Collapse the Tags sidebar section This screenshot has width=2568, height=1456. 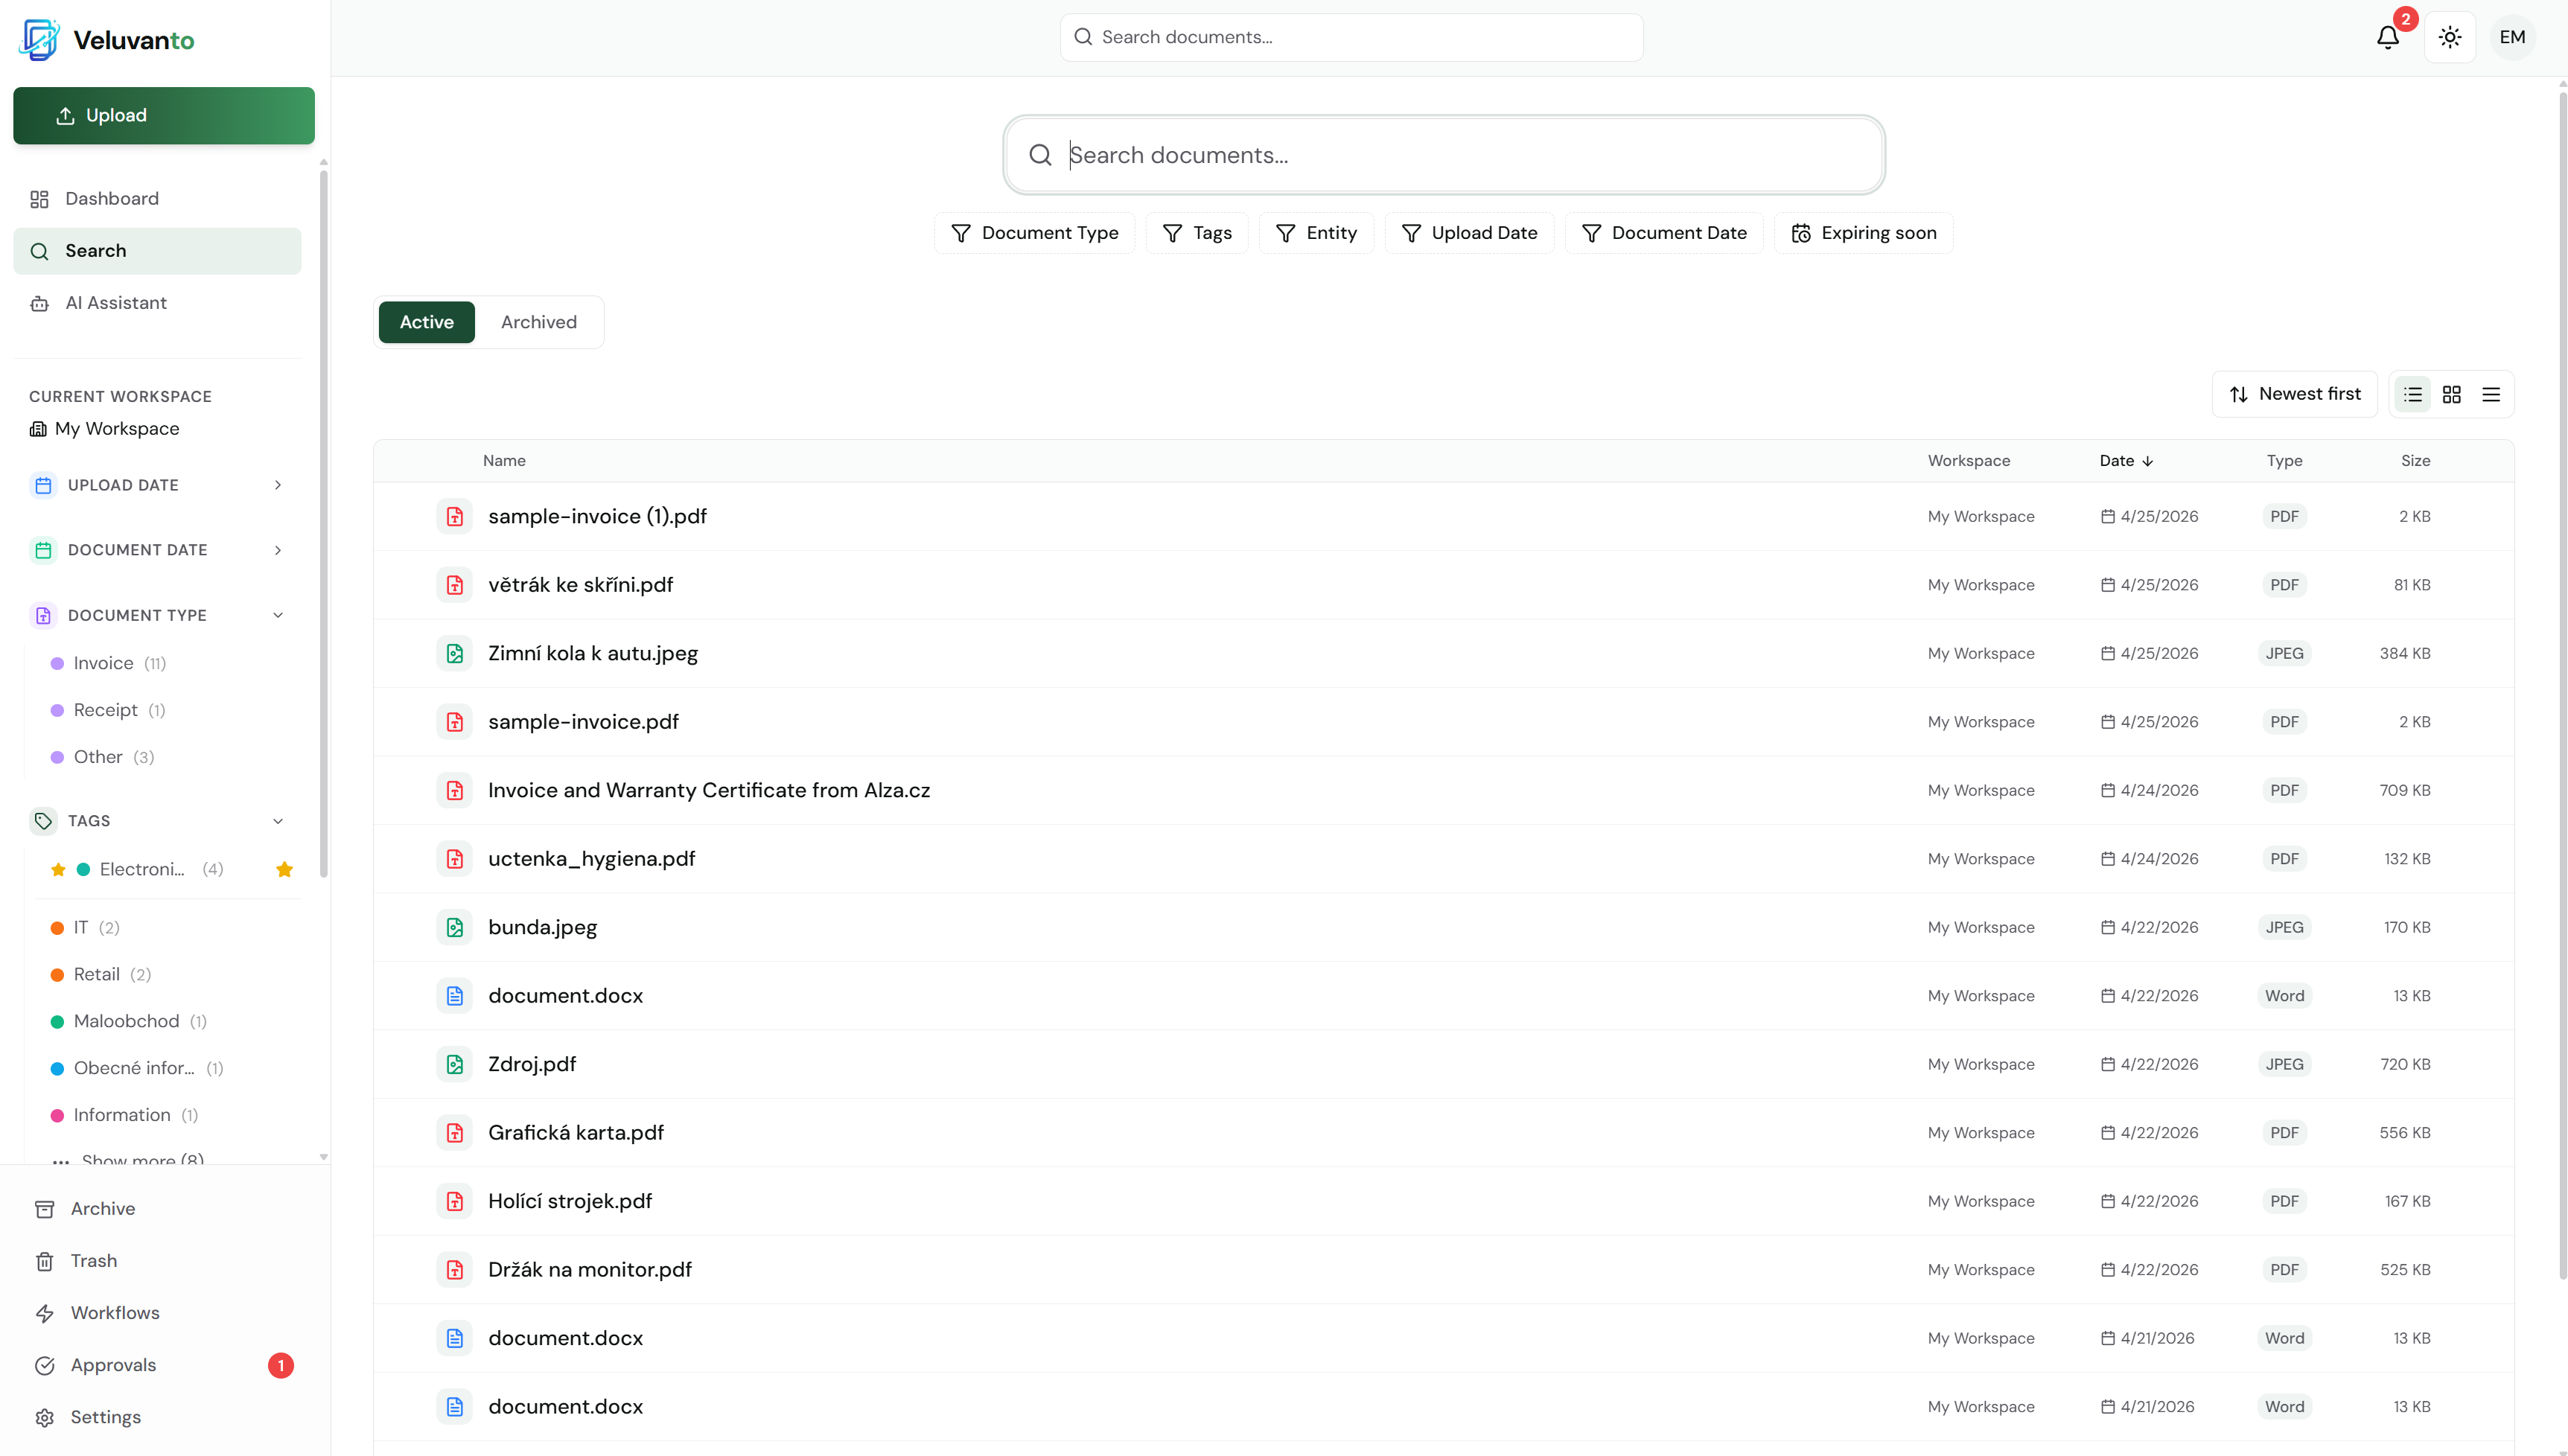[158, 821]
